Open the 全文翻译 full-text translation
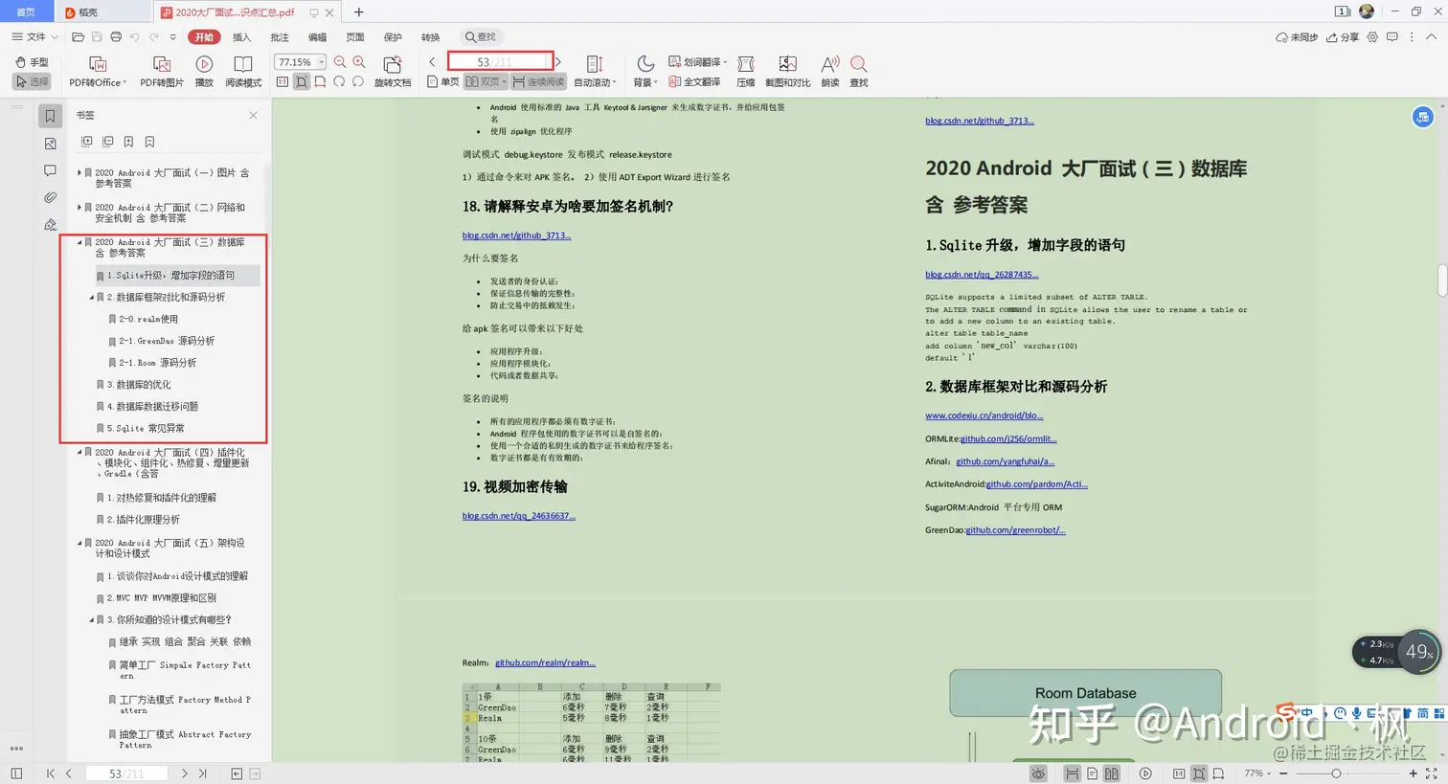The width and height of the screenshot is (1448, 784). 695,81
